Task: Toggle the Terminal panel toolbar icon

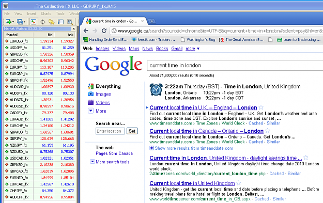Action: click(x=60, y=22)
